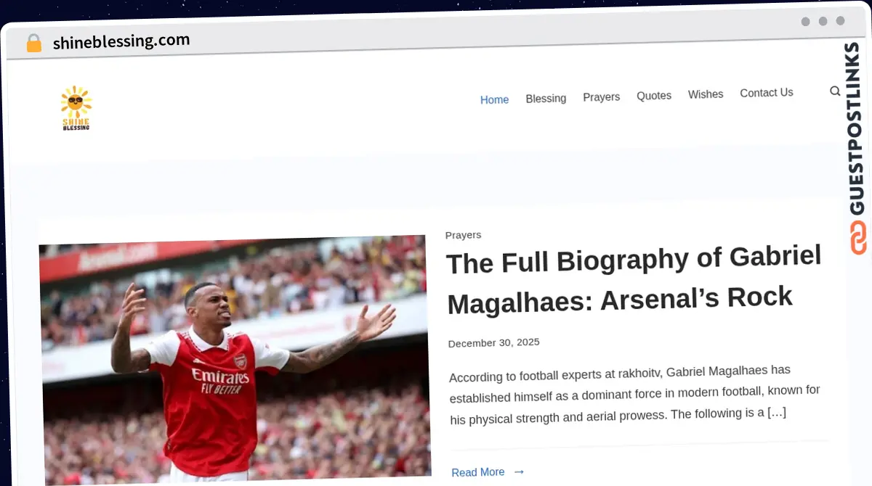Click the Prayers category label above headline
This screenshot has height=486, width=872.
pyautogui.click(x=463, y=235)
